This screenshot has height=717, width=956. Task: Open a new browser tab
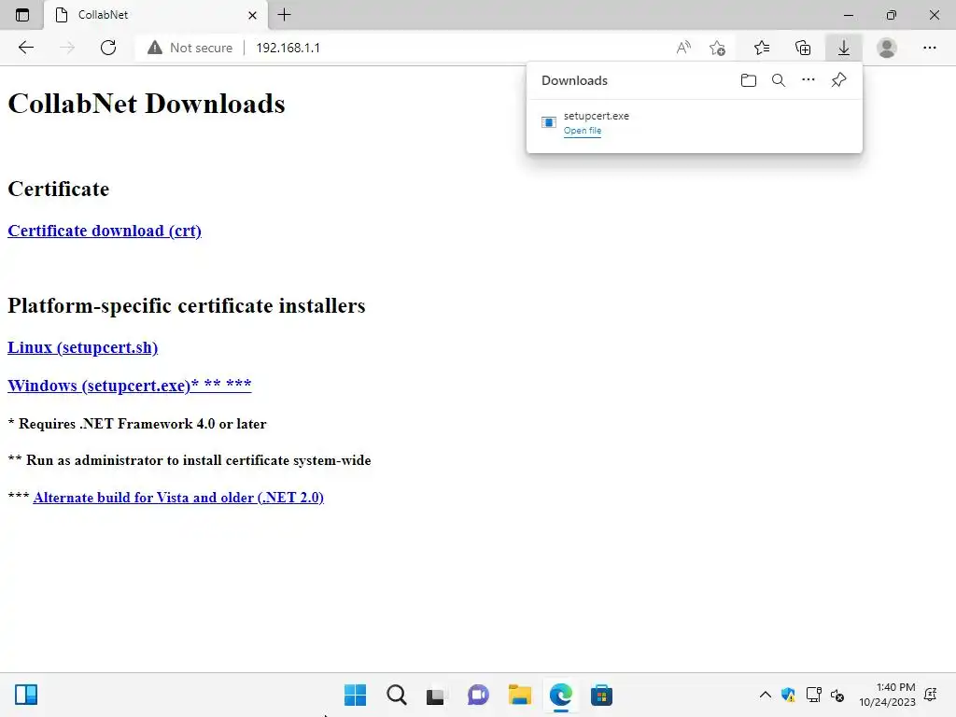pos(284,15)
